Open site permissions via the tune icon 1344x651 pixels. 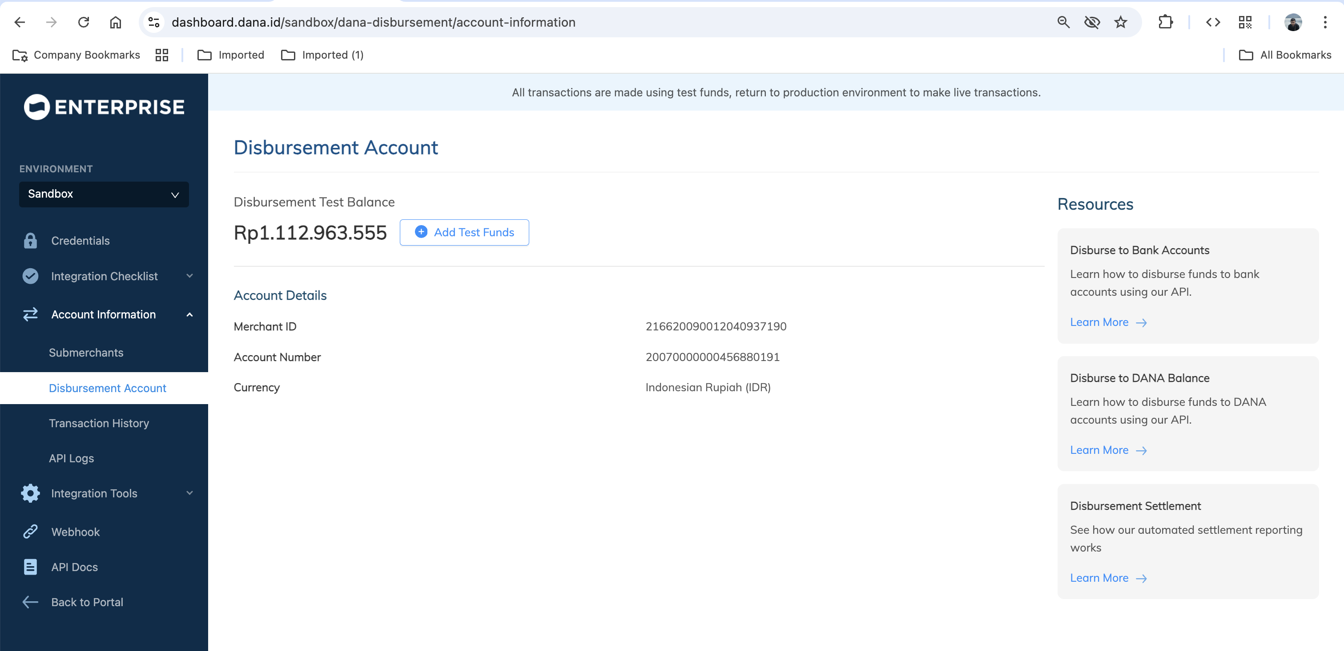tap(153, 22)
